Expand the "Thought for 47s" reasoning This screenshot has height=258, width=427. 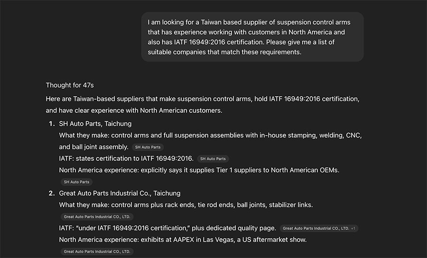(70, 85)
